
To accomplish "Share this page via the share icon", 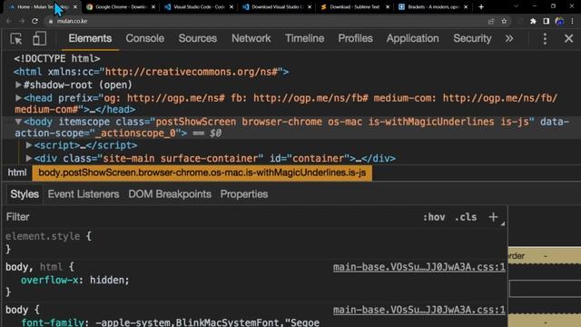I will (x=491, y=21).
